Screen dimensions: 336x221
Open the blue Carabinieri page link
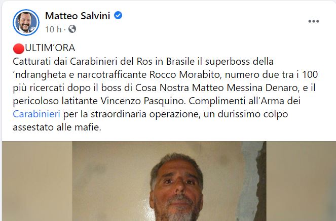point(36,114)
